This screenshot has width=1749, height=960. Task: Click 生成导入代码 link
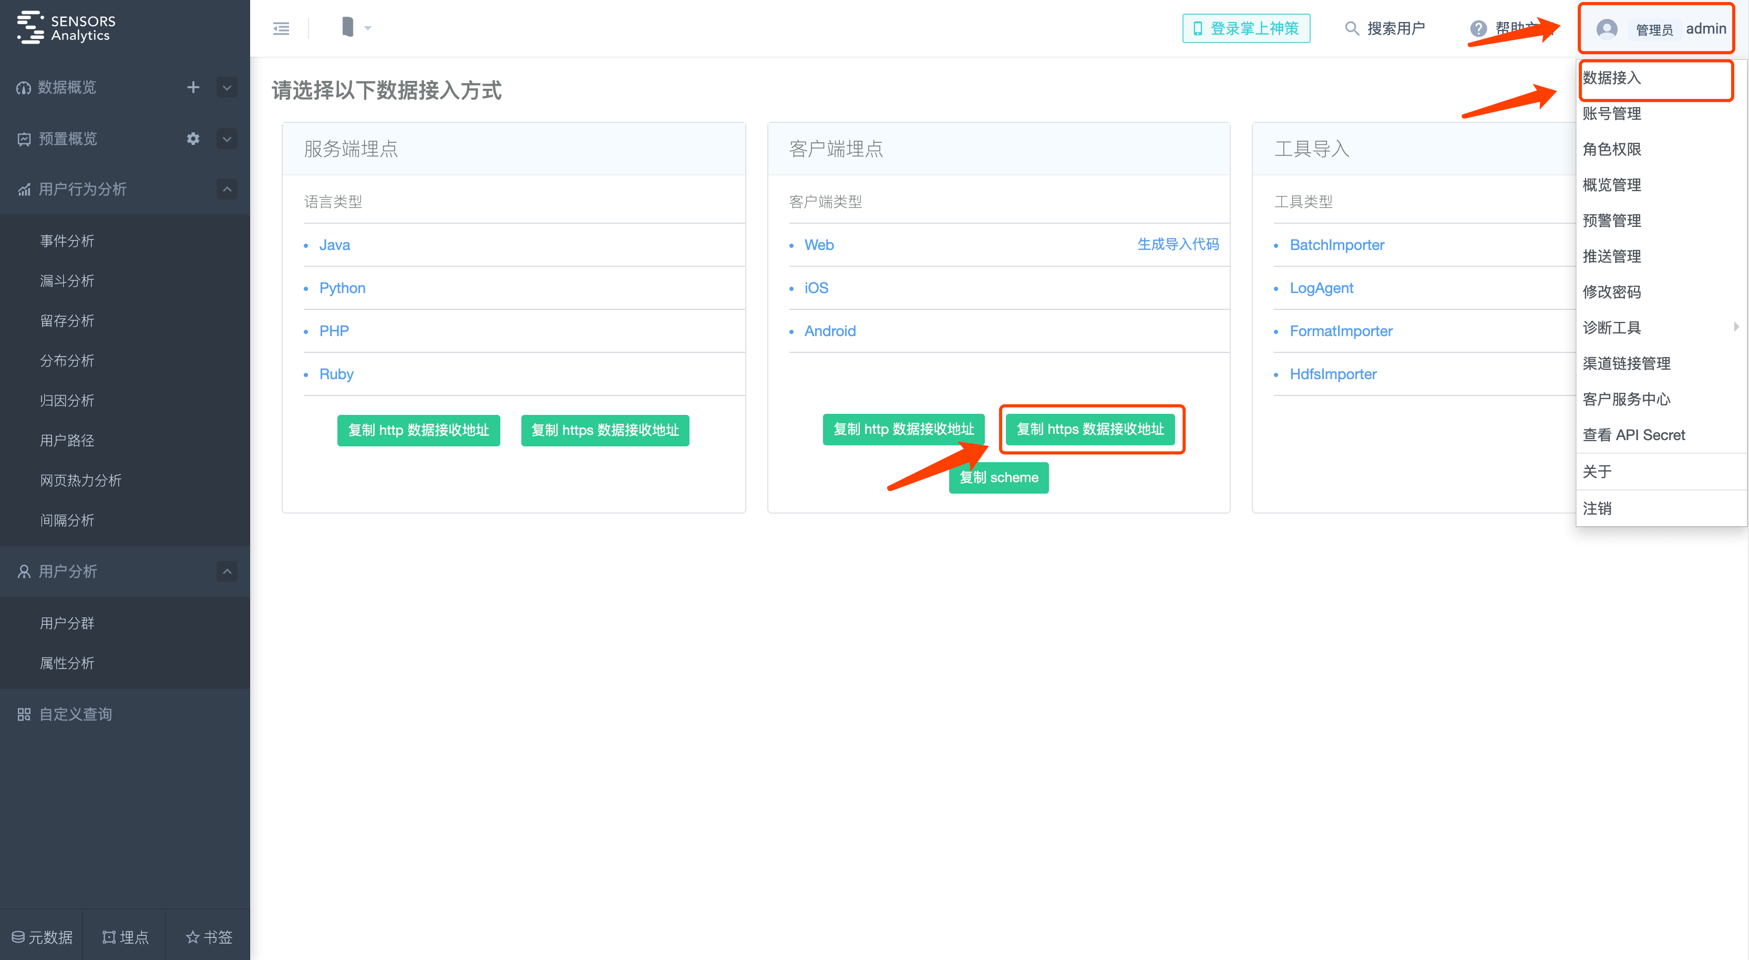(x=1178, y=244)
